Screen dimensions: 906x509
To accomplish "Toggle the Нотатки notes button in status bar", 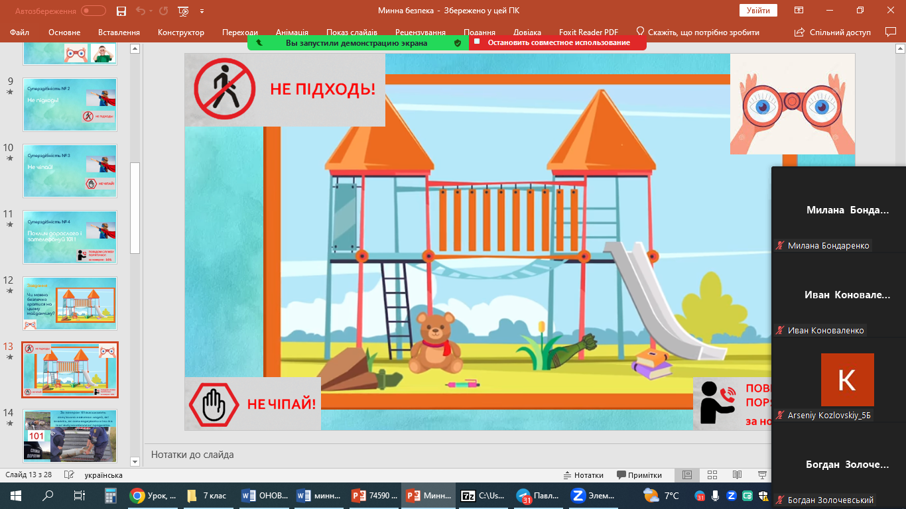I will 584,475.
